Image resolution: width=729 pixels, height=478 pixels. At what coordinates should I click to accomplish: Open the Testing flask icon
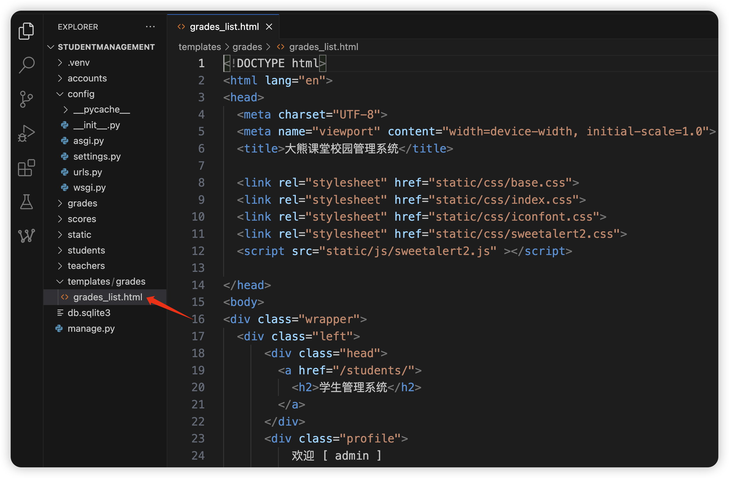[x=26, y=202]
